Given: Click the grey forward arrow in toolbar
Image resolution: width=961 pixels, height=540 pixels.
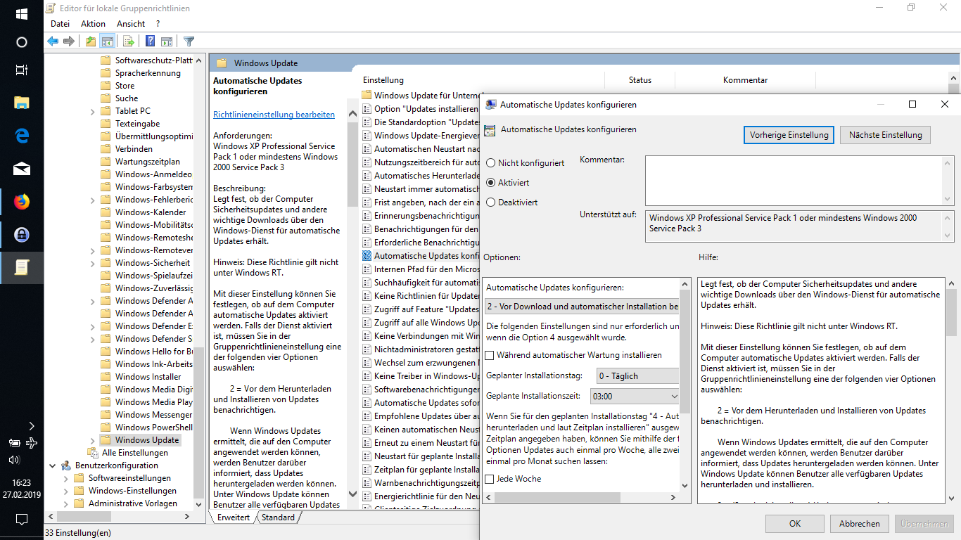Looking at the screenshot, I should [69, 41].
